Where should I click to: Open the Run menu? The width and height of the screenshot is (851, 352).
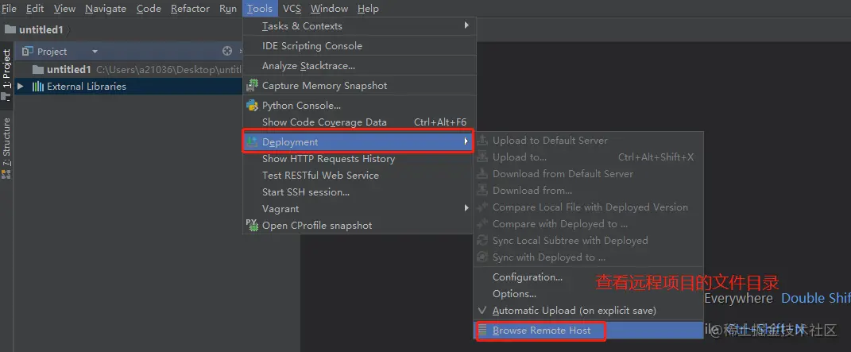coord(228,9)
